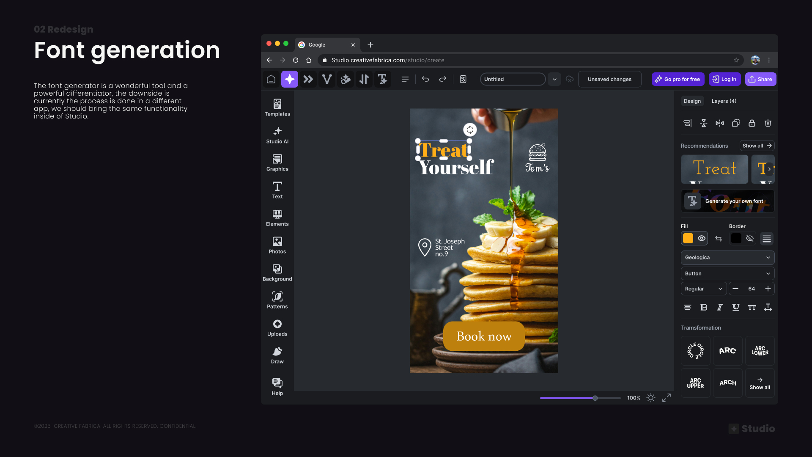Open the Geologica font dropdown
The width and height of the screenshot is (812, 457).
[727, 257]
